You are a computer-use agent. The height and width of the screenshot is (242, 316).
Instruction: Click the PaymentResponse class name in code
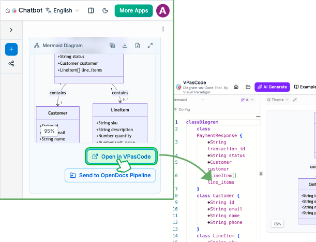(x=217, y=136)
